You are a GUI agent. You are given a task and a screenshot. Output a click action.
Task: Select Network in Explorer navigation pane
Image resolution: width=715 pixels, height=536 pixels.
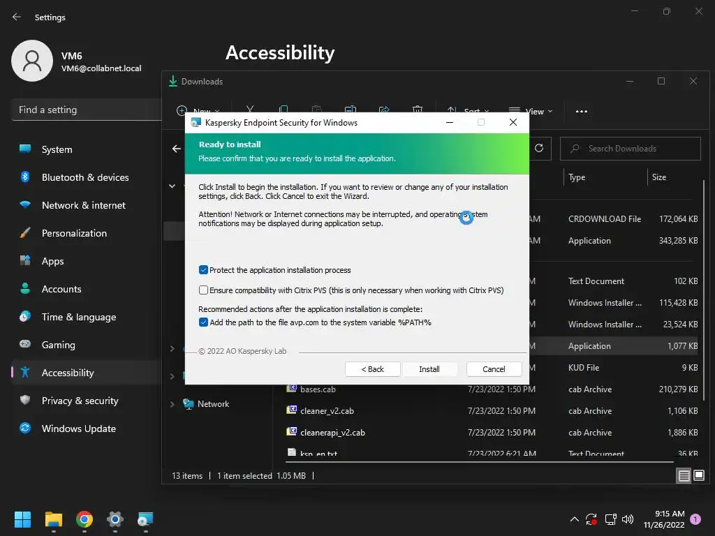[213, 404]
